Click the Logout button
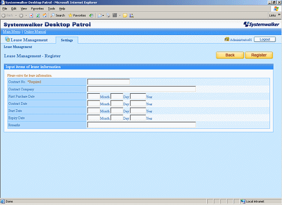The height and width of the screenshot is (205, 282). pos(265,40)
